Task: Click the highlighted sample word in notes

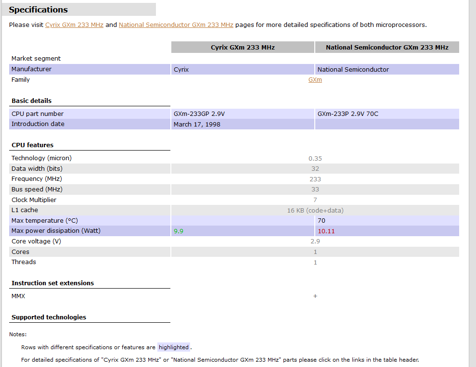Action: pyautogui.click(x=174, y=347)
